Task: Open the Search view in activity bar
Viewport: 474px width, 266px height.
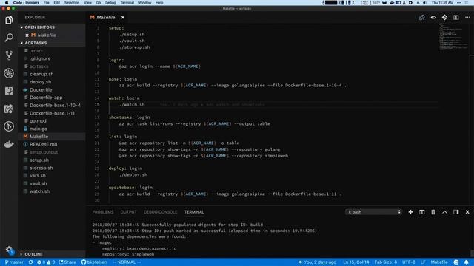Action: click(x=9, y=38)
